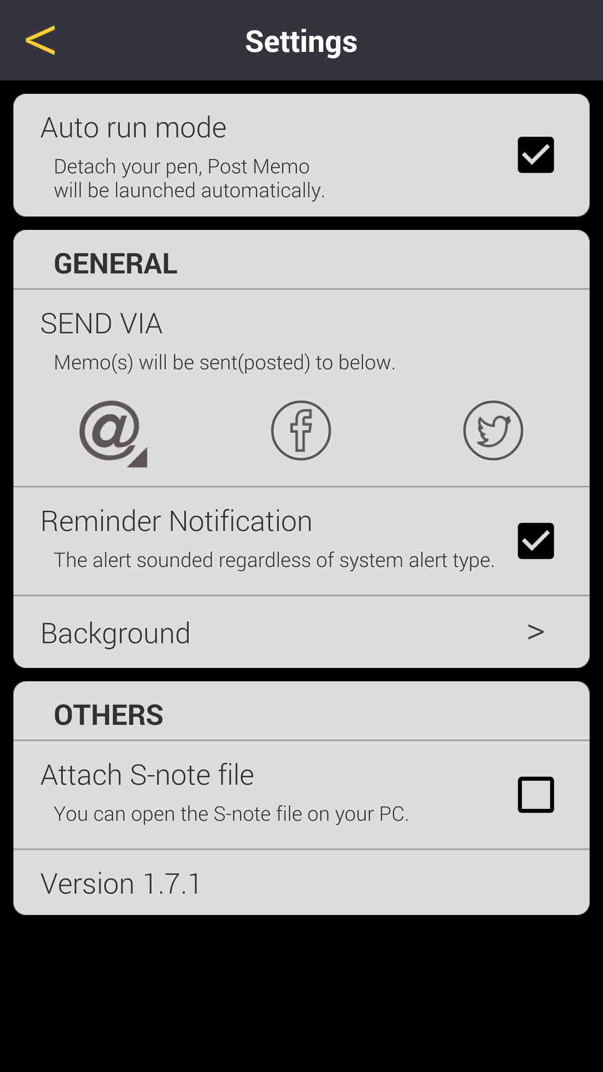Tap the GENERAL section header
The image size is (603, 1072).
point(116,263)
